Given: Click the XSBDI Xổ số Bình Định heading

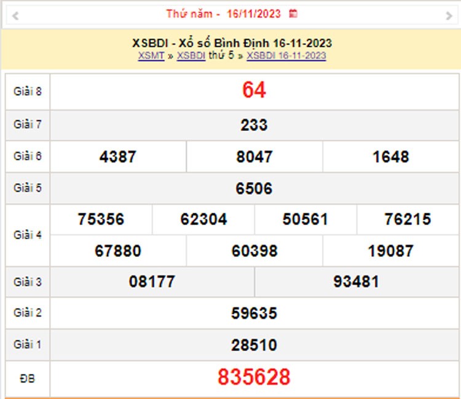Looking at the screenshot, I should pyautogui.click(x=232, y=43).
